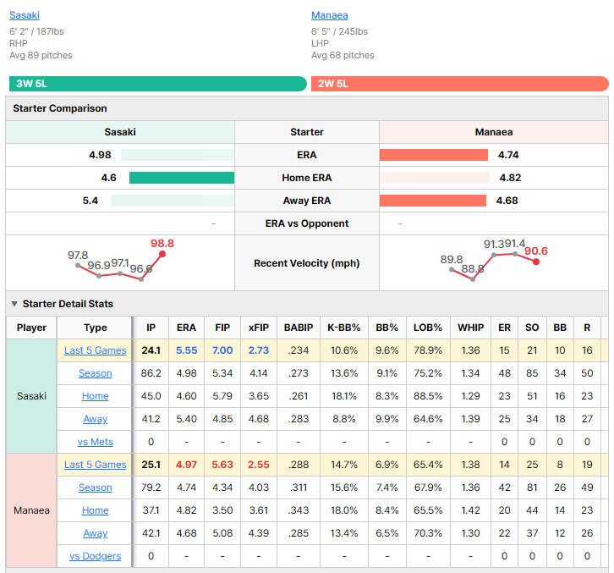This screenshot has height=573, width=614.
Task: Click the red 2W 5L record bar
Action: coord(460,84)
